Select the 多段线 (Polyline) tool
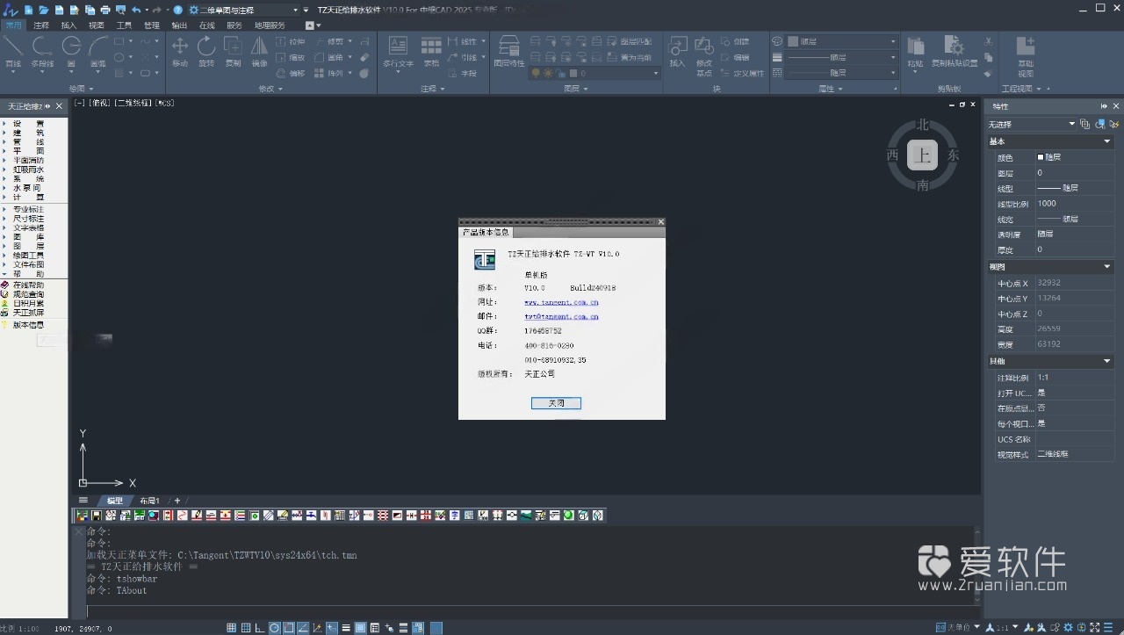The image size is (1124, 635). click(42, 52)
